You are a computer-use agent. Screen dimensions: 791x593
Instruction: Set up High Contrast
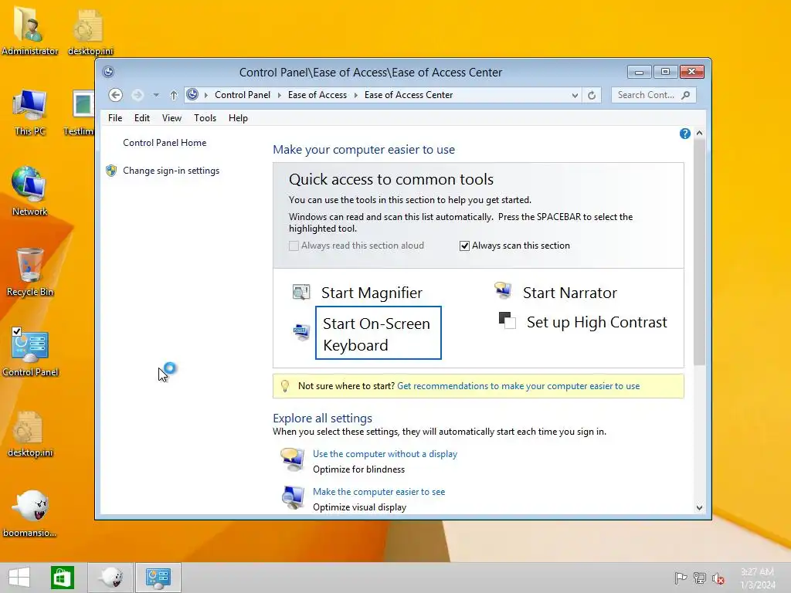(597, 322)
